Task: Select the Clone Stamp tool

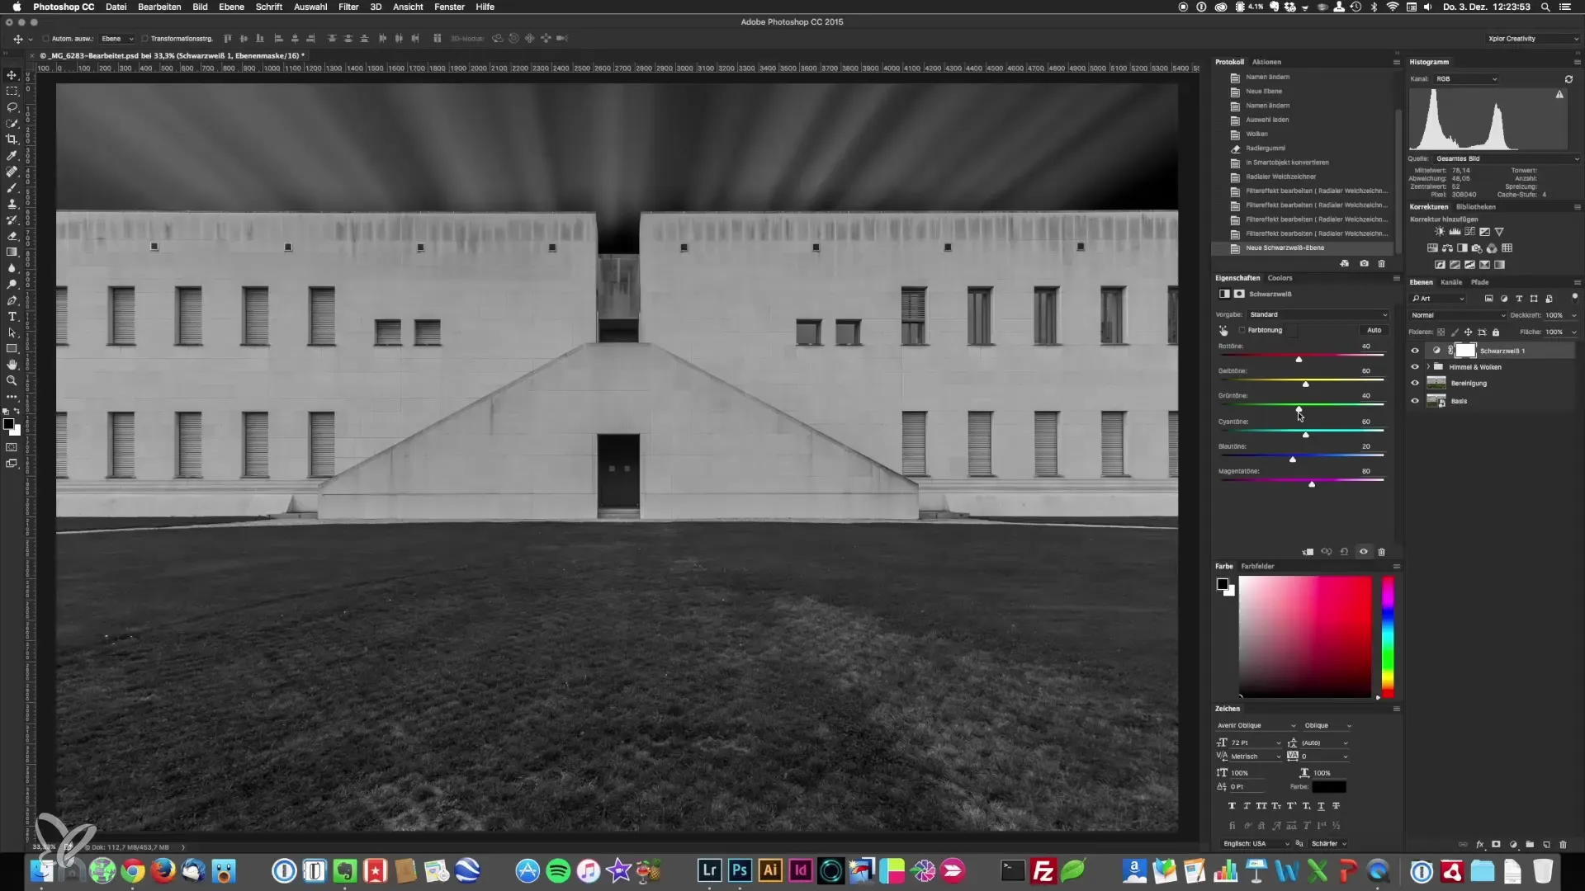Action: (x=12, y=204)
